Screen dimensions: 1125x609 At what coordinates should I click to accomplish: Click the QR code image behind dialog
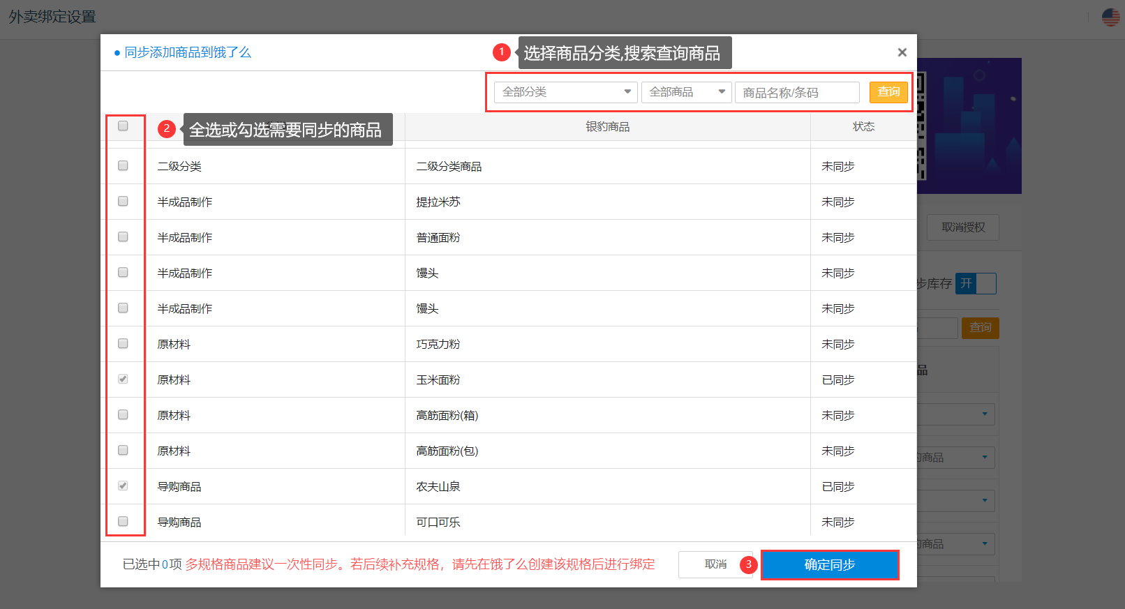click(921, 126)
